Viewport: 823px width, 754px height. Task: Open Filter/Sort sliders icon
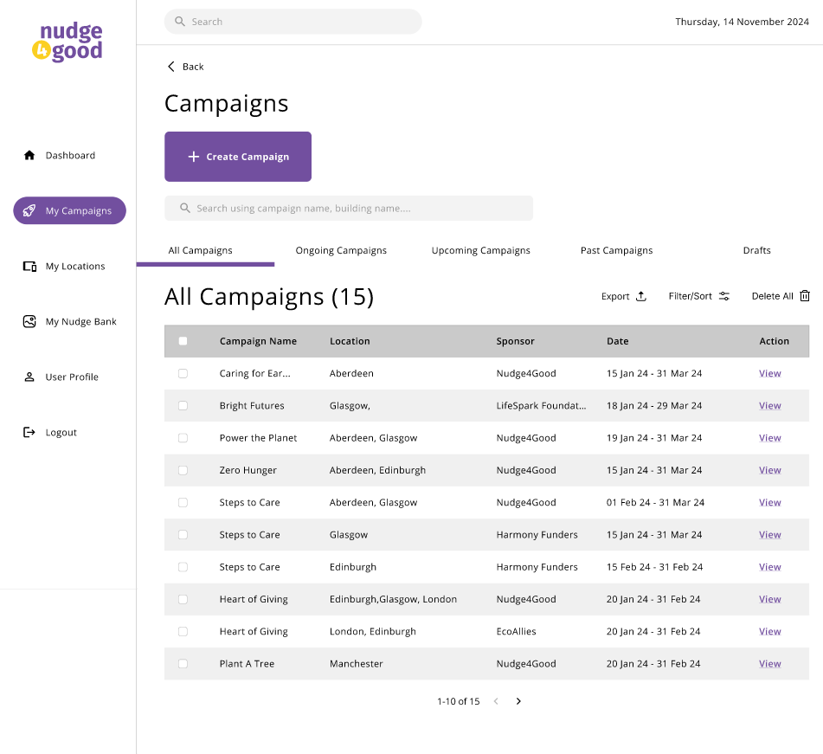pos(724,296)
